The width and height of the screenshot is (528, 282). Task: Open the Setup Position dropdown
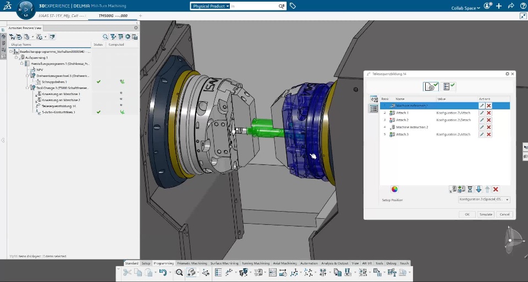(x=484, y=199)
